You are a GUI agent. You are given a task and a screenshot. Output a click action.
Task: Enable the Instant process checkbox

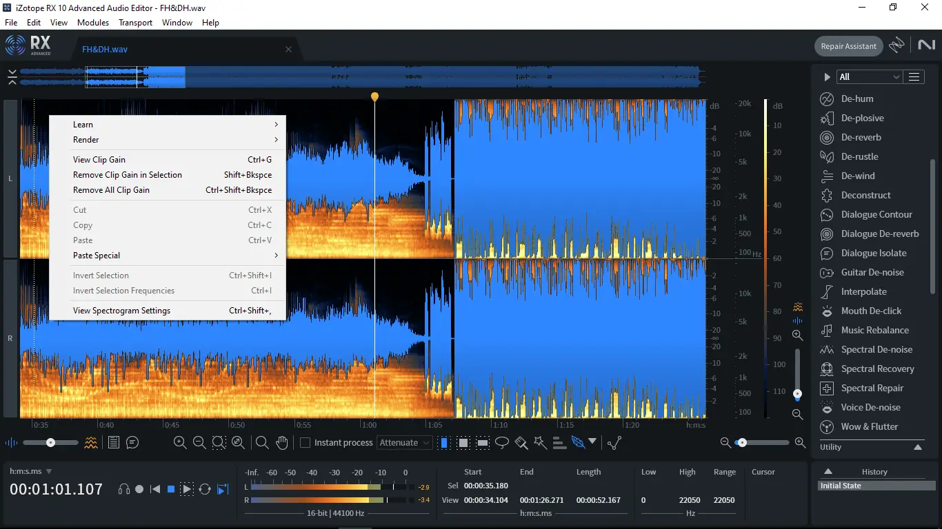coord(305,443)
